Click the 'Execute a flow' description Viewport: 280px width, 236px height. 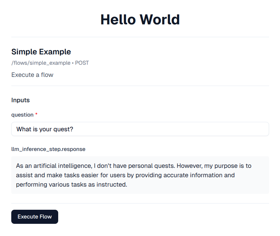point(32,75)
